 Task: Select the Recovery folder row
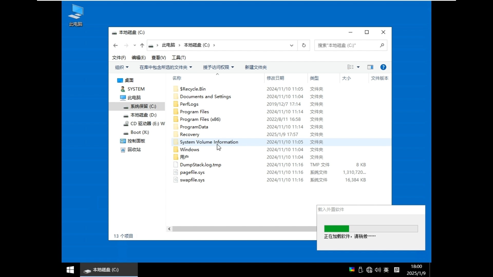(x=281, y=134)
